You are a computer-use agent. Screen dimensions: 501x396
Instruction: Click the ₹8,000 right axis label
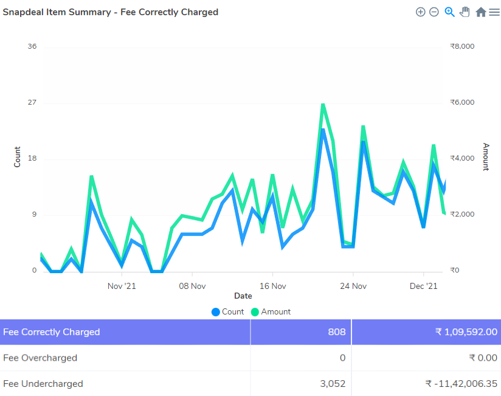point(462,46)
